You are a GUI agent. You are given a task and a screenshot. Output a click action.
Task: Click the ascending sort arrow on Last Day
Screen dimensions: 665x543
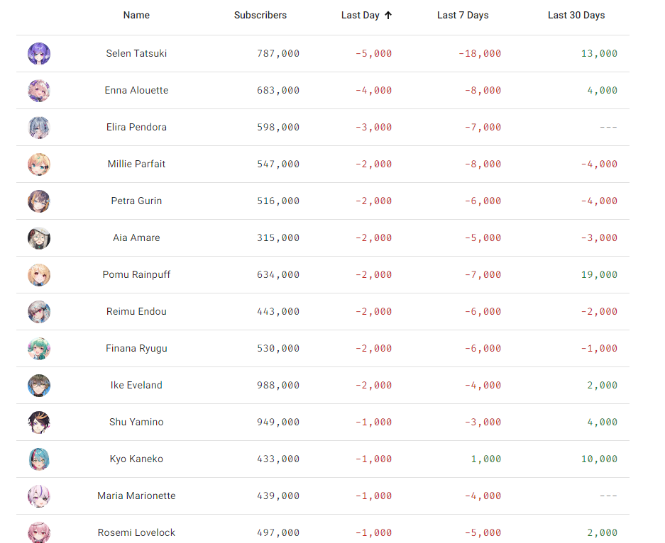click(388, 15)
